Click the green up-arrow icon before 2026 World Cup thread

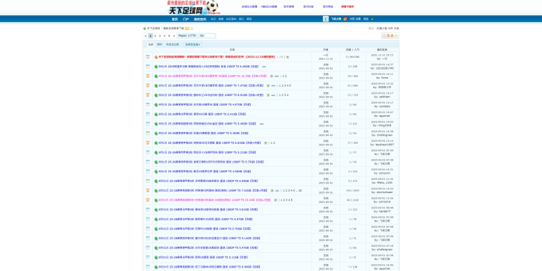coord(156,67)
